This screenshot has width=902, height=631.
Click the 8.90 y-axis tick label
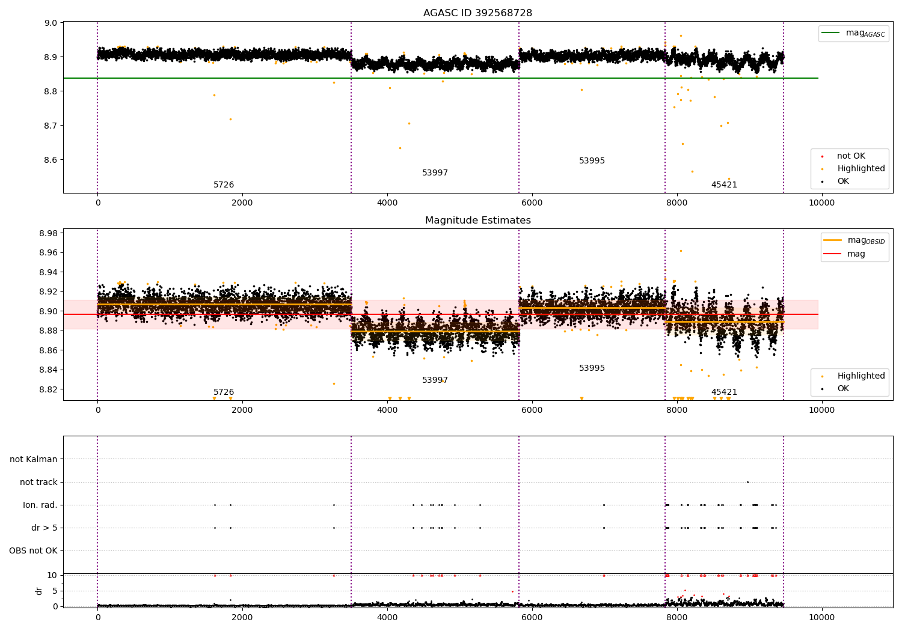coord(49,312)
